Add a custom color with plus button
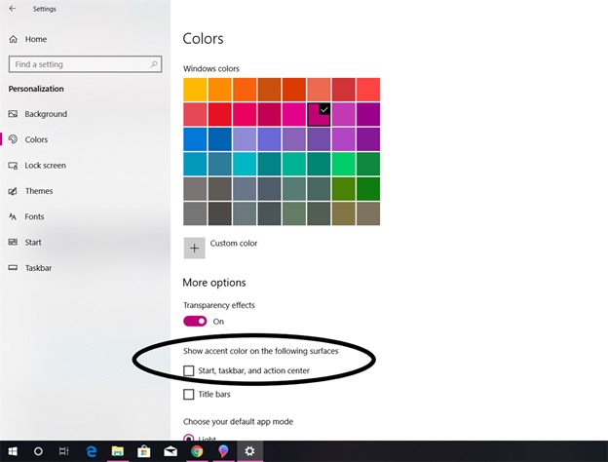 (x=194, y=249)
